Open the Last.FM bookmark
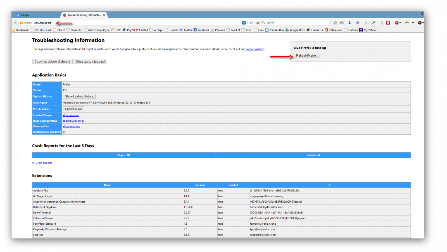447x252 pixels. (233, 30)
